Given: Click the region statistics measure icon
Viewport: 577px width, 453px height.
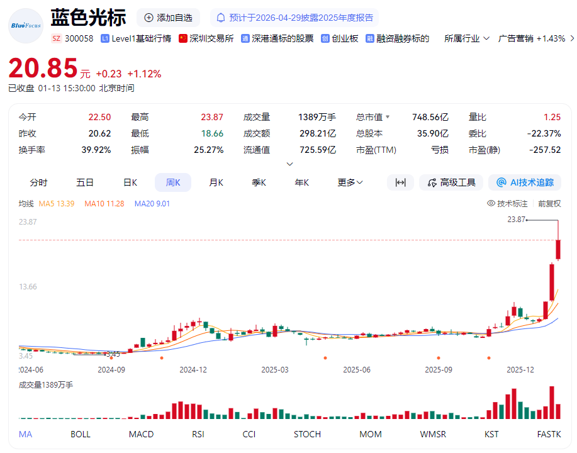Looking at the screenshot, I should [x=401, y=182].
